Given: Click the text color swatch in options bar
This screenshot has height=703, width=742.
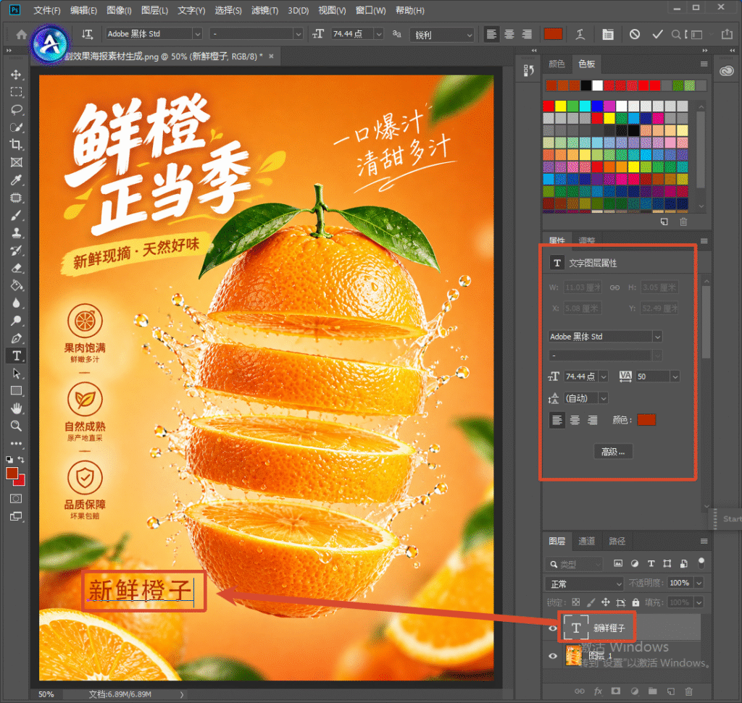Looking at the screenshot, I should [x=553, y=34].
